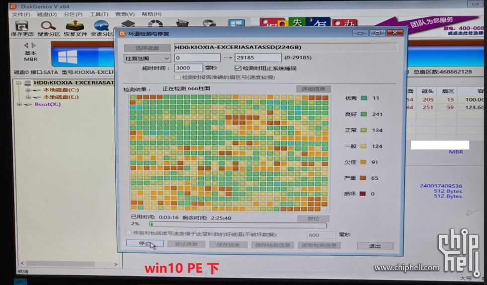This screenshot has height=285, width=487.
Task: Click the 2% scan progress bar
Action: (x=238, y=224)
